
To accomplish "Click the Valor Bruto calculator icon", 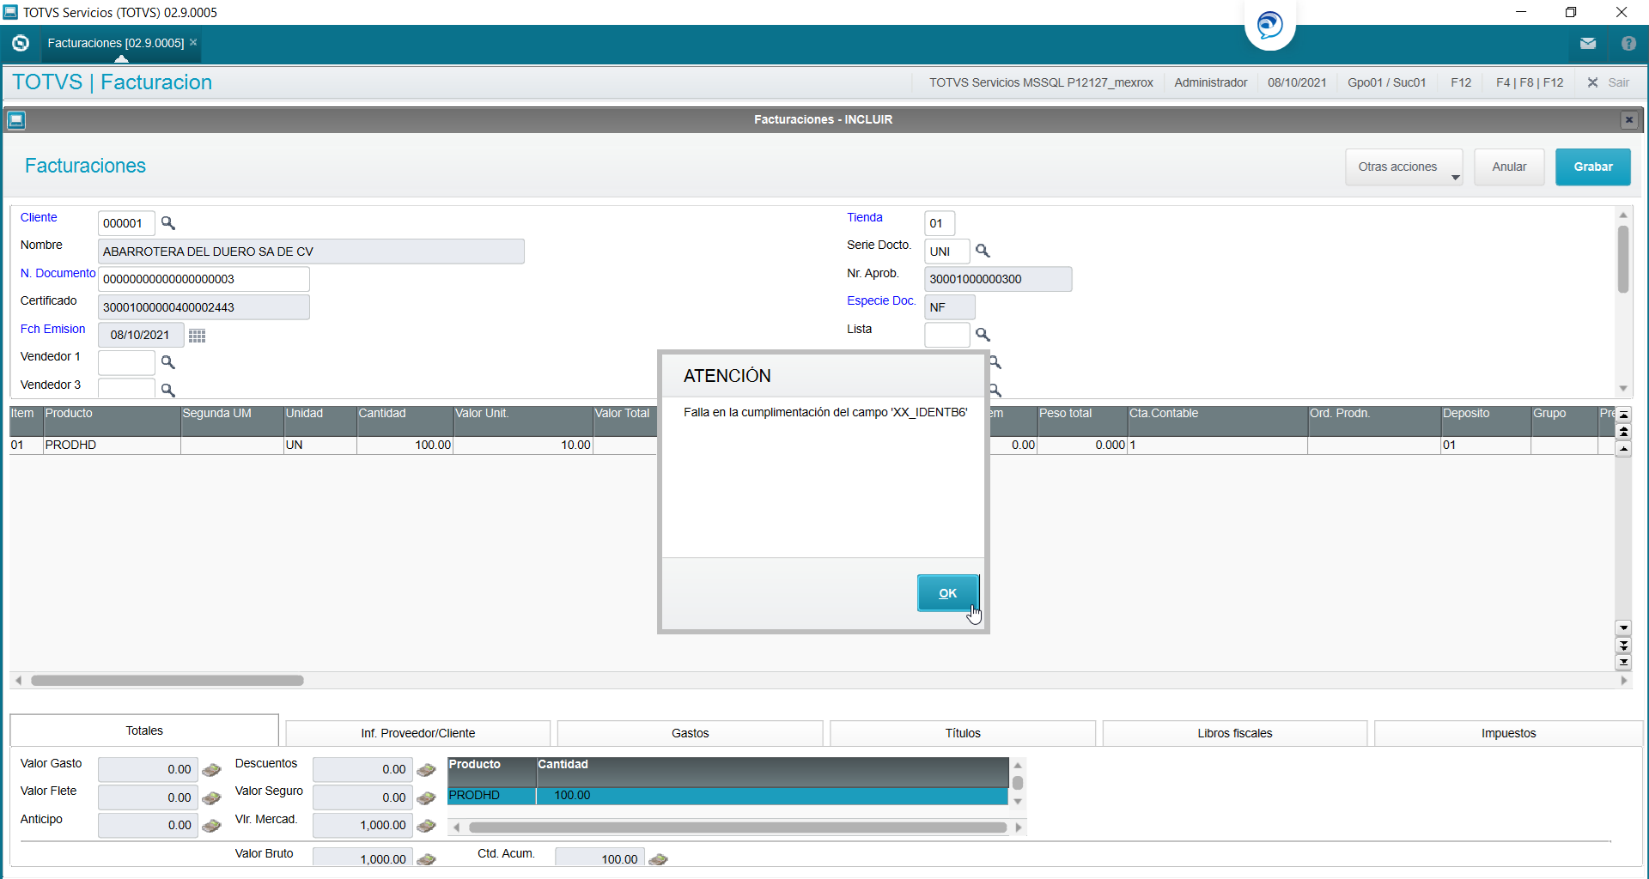I will pyautogui.click(x=426, y=859).
